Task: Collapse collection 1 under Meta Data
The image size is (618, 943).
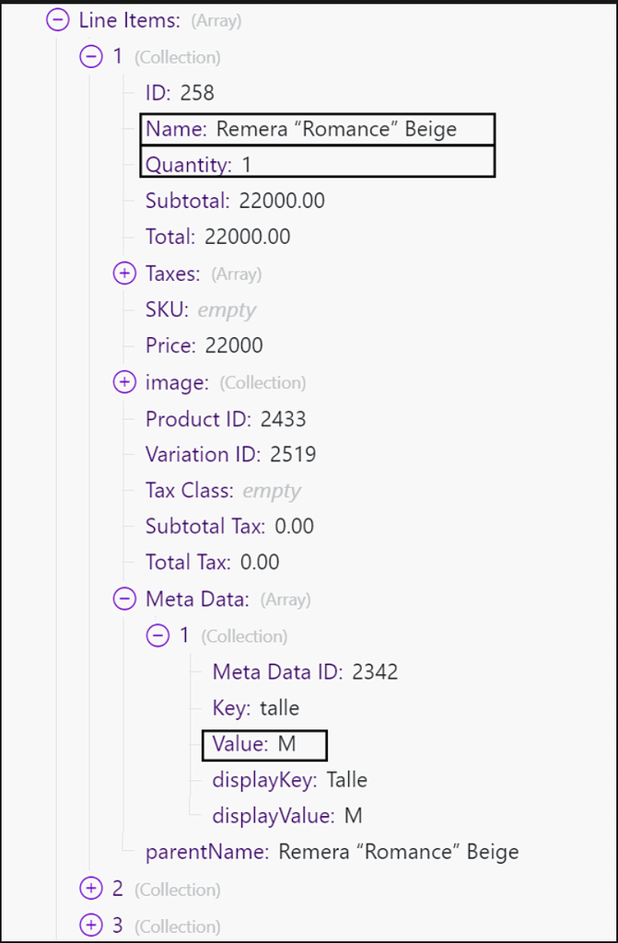Action: [x=157, y=635]
